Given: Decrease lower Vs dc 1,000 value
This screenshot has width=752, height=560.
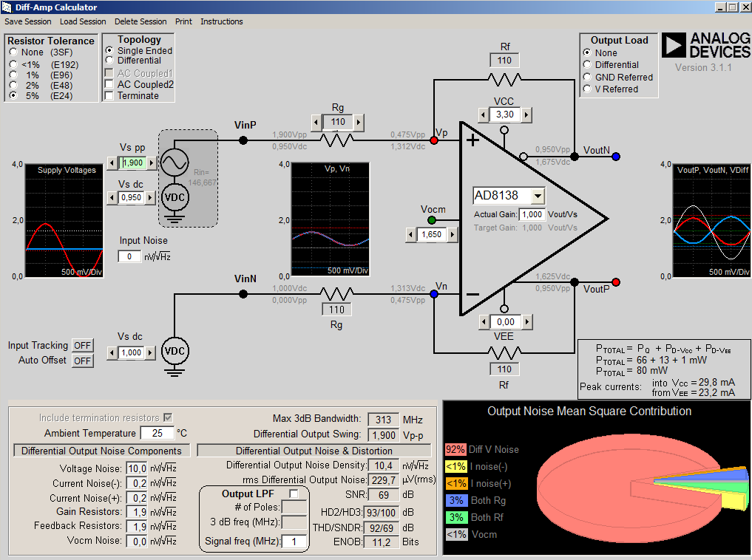Looking at the screenshot, I should tap(112, 353).
